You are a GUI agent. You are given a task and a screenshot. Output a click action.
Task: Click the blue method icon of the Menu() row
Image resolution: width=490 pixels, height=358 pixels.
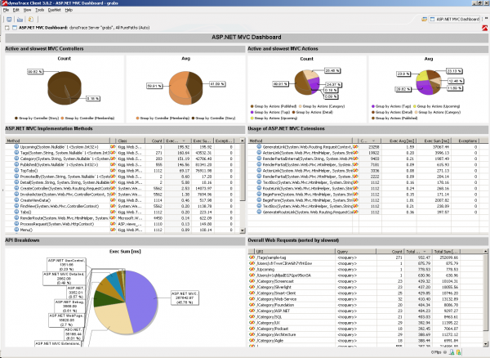[16, 230]
